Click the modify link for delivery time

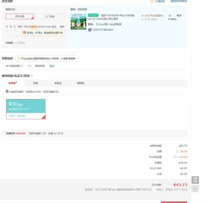[62, 27]
